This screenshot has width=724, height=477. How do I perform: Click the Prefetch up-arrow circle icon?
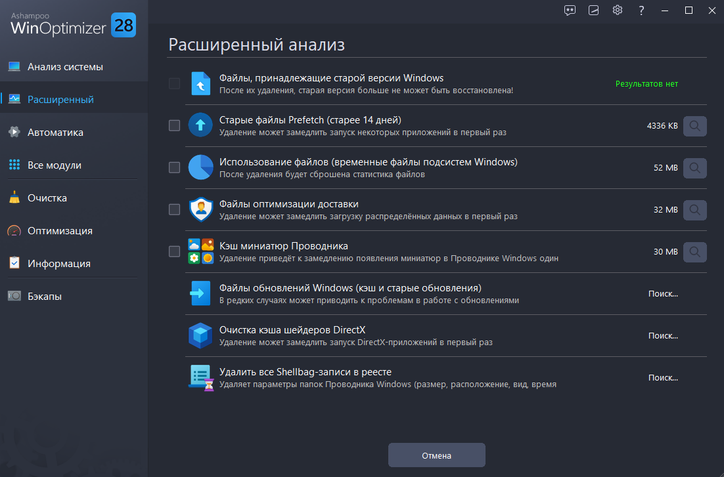click(x=200, y=125)
